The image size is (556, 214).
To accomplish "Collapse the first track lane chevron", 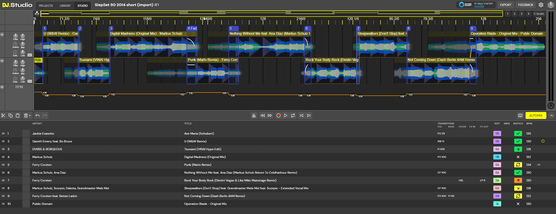I will [2, 35].
